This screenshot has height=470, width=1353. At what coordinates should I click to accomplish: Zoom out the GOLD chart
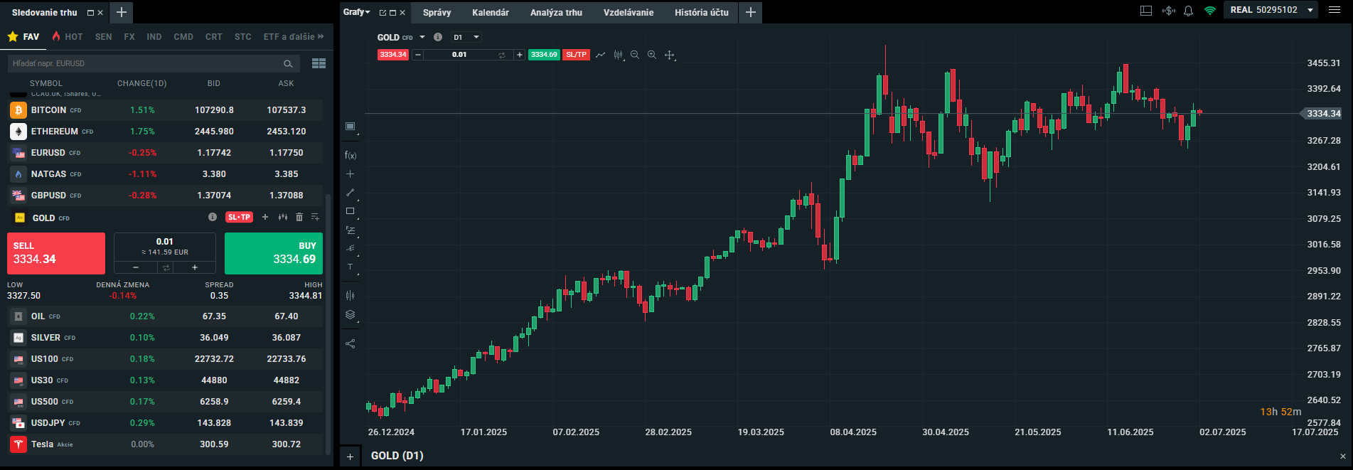tap(635, 55)
